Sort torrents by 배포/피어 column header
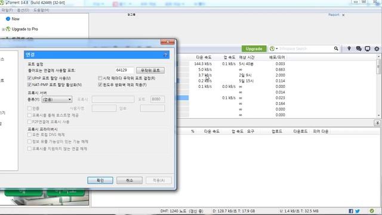 pyautogui.click(x=277, y=57)
